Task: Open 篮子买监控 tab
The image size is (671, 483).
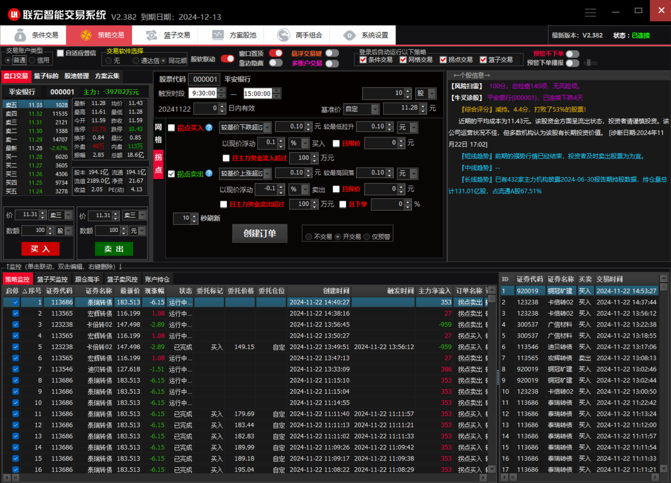Action: point(52,279)
